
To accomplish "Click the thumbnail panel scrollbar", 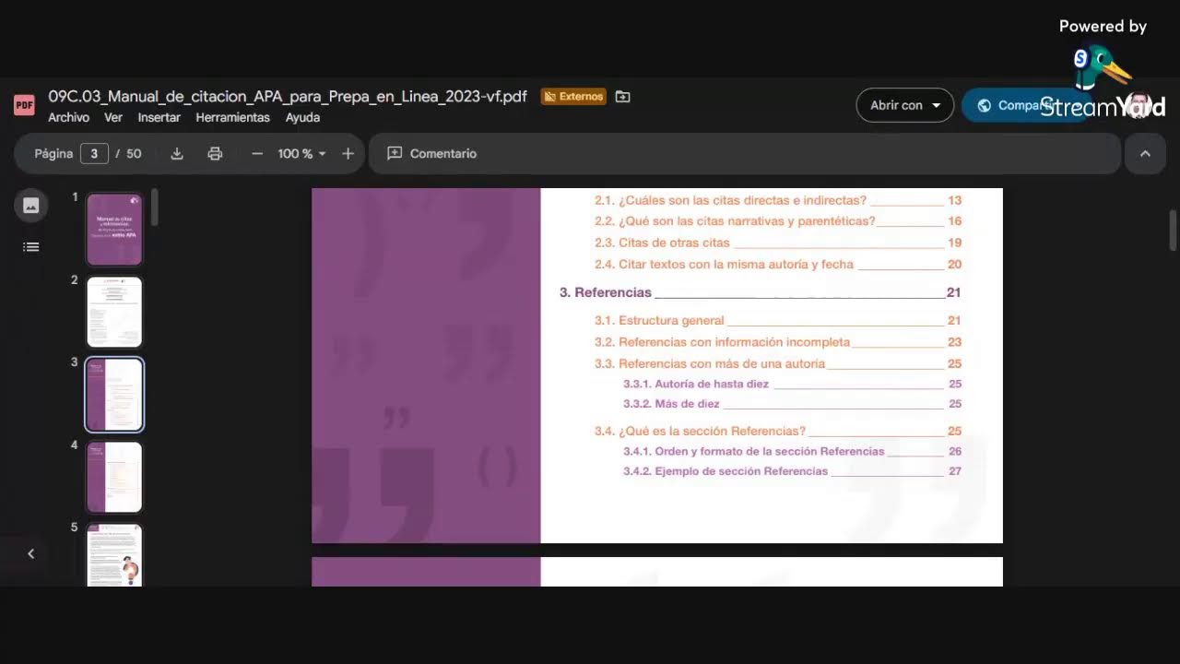I will click(x=155, y=207).
